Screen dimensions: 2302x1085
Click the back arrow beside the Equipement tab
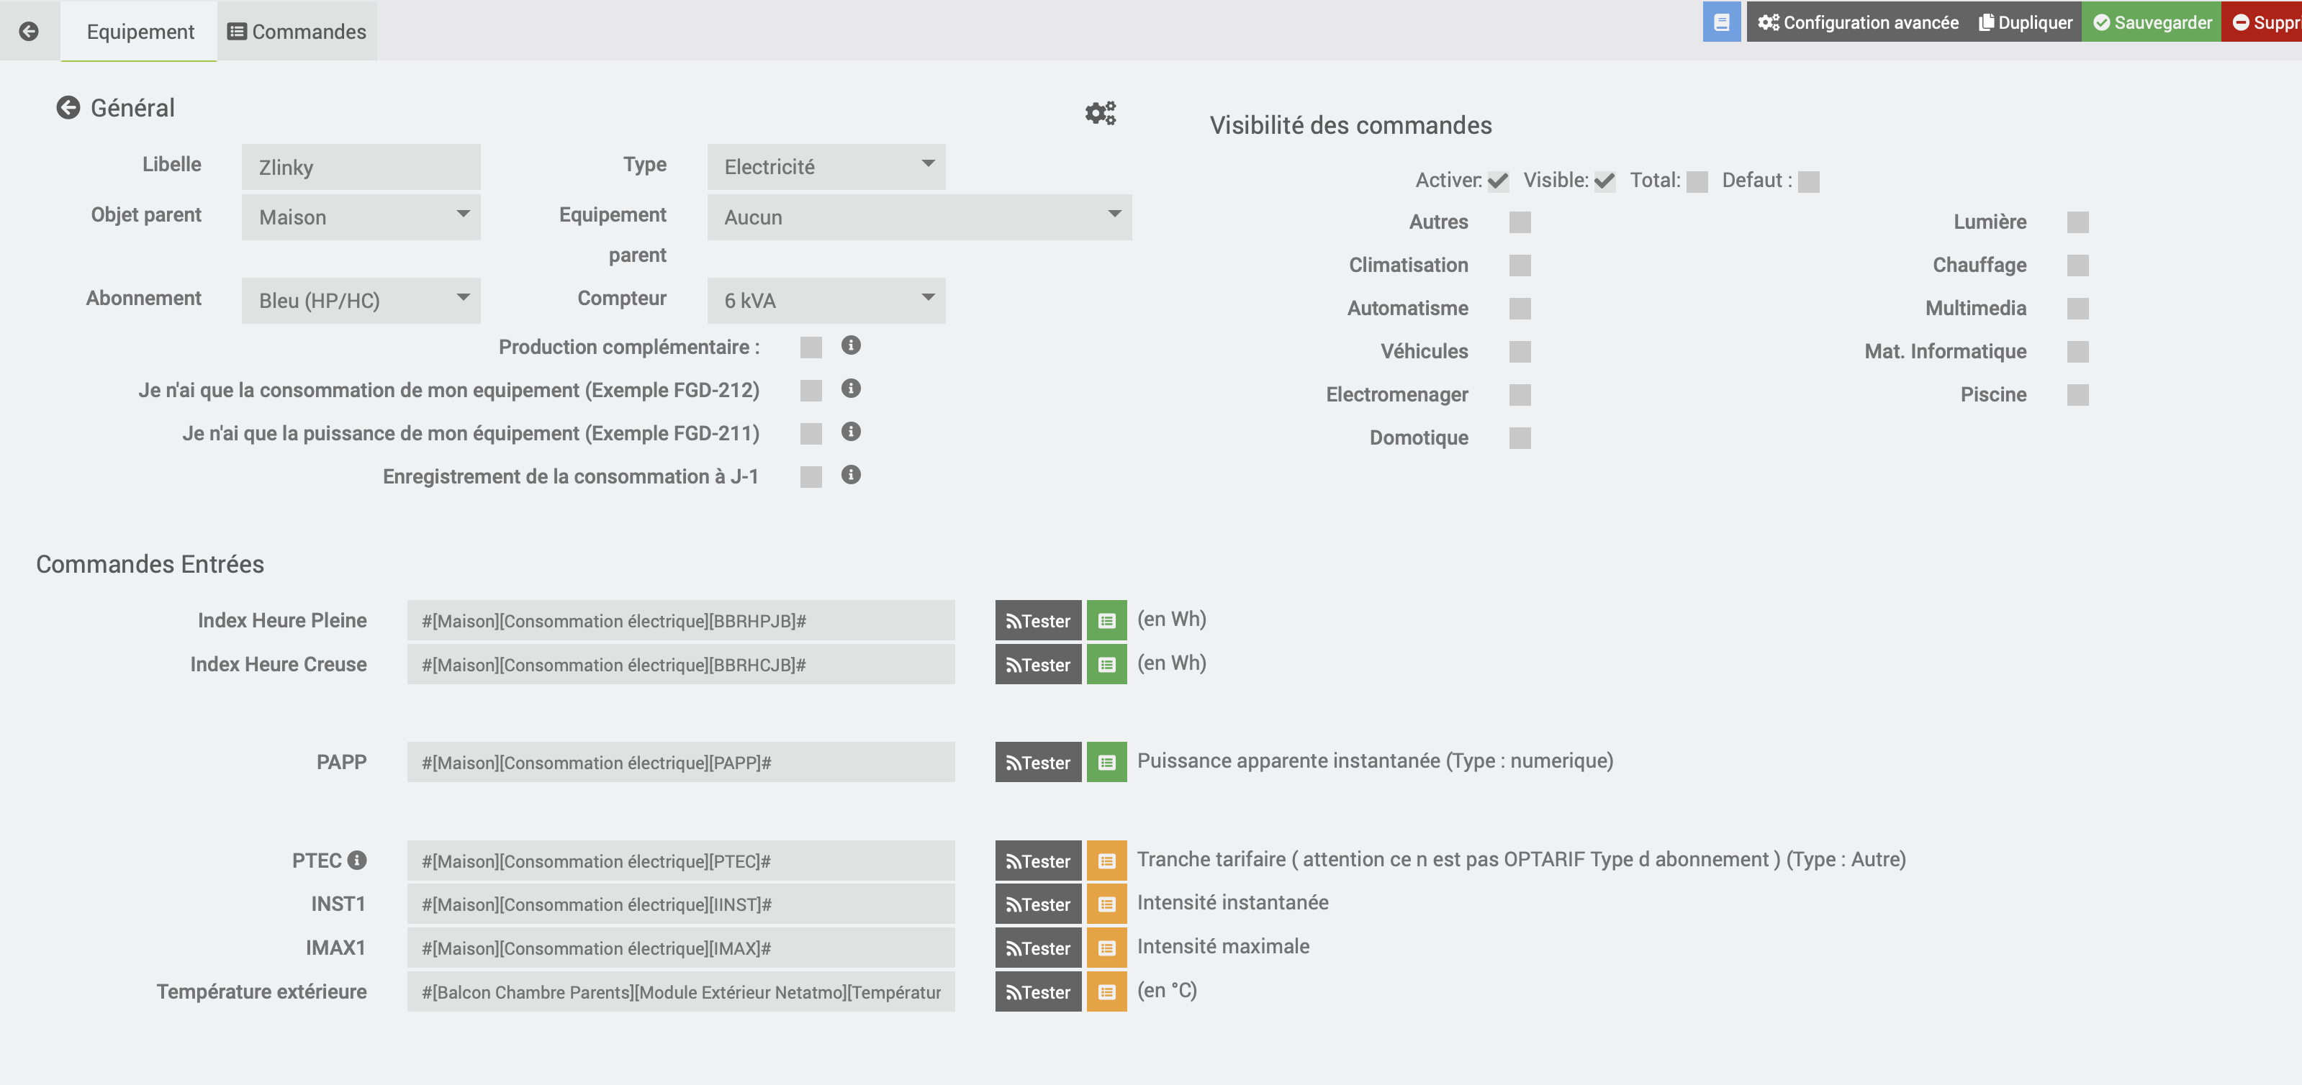click(x=29, y=31)
